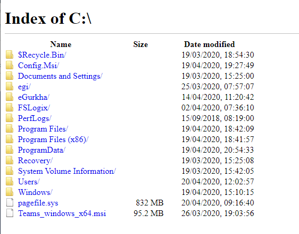
Task: Click the folder icon beside Recovery
Action: [x=10, y=160]
